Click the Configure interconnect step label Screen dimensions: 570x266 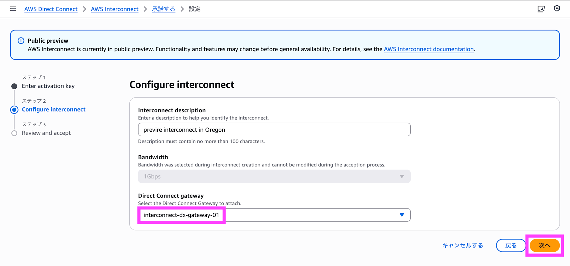tap(54, 110)
